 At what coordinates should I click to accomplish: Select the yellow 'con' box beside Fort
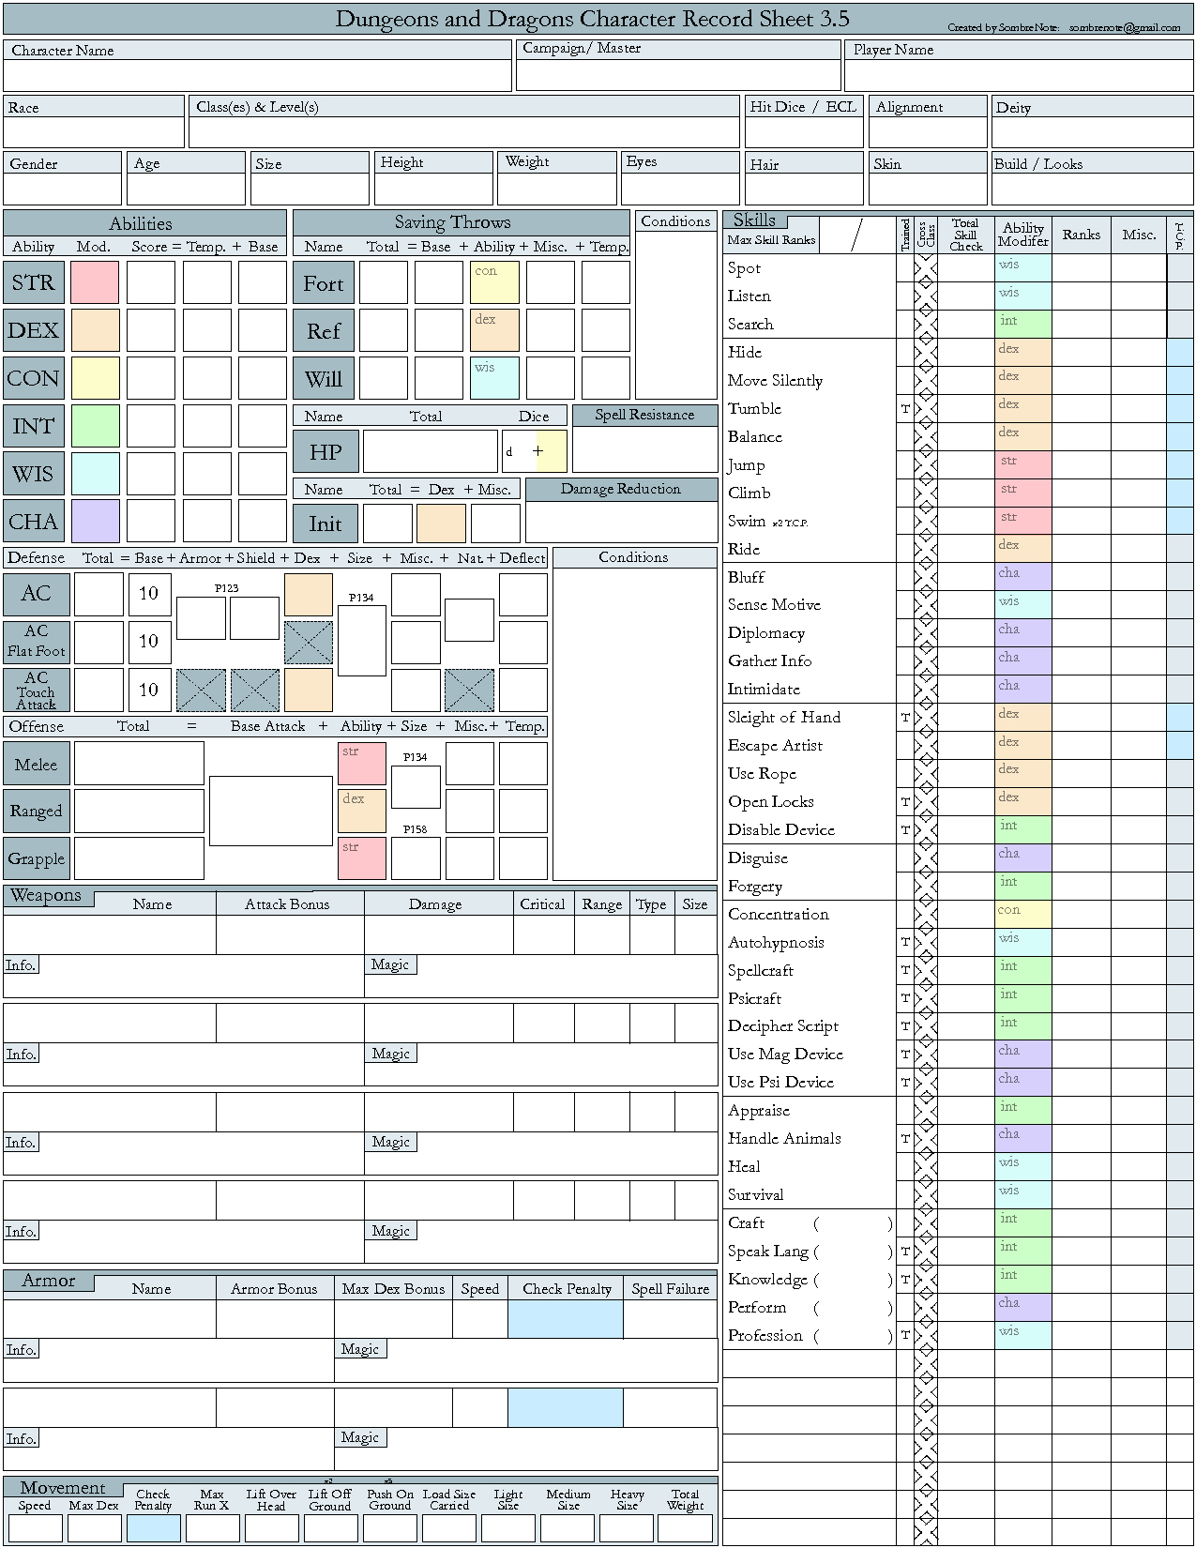click(494, 282)
